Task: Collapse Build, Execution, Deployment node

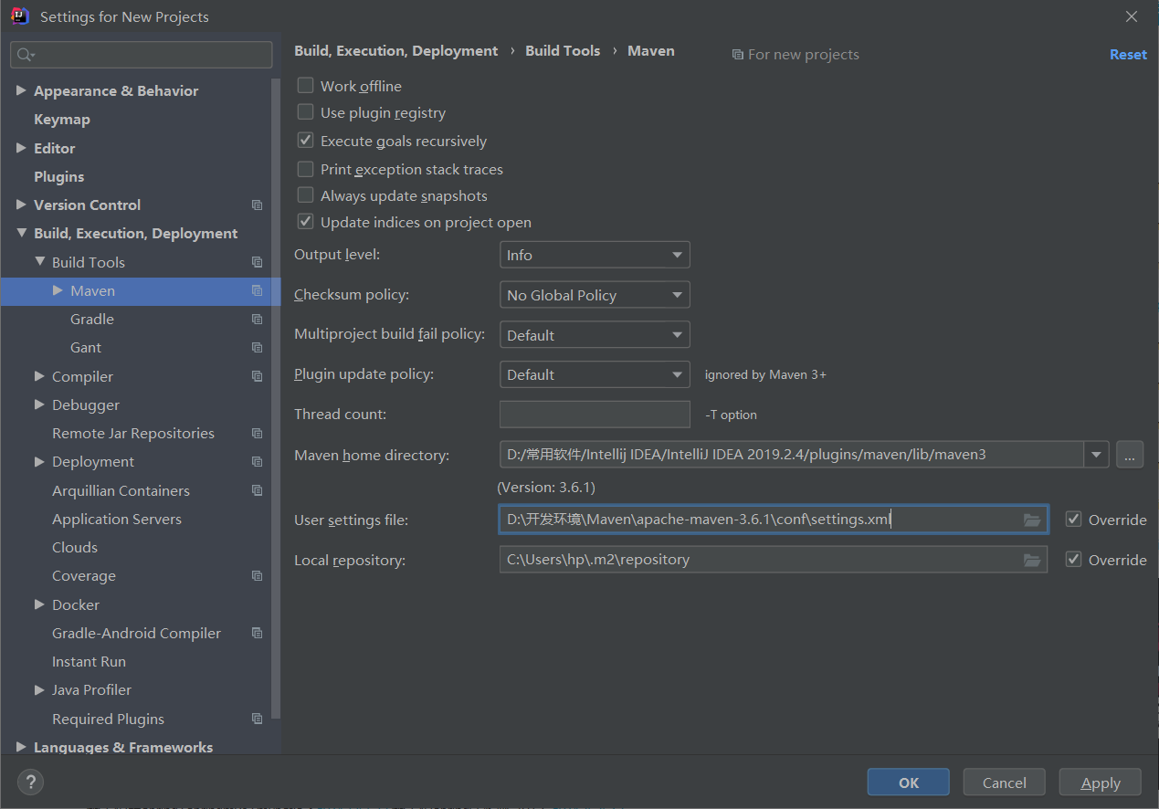Action: pyautogui.click(x=21, y=234)
